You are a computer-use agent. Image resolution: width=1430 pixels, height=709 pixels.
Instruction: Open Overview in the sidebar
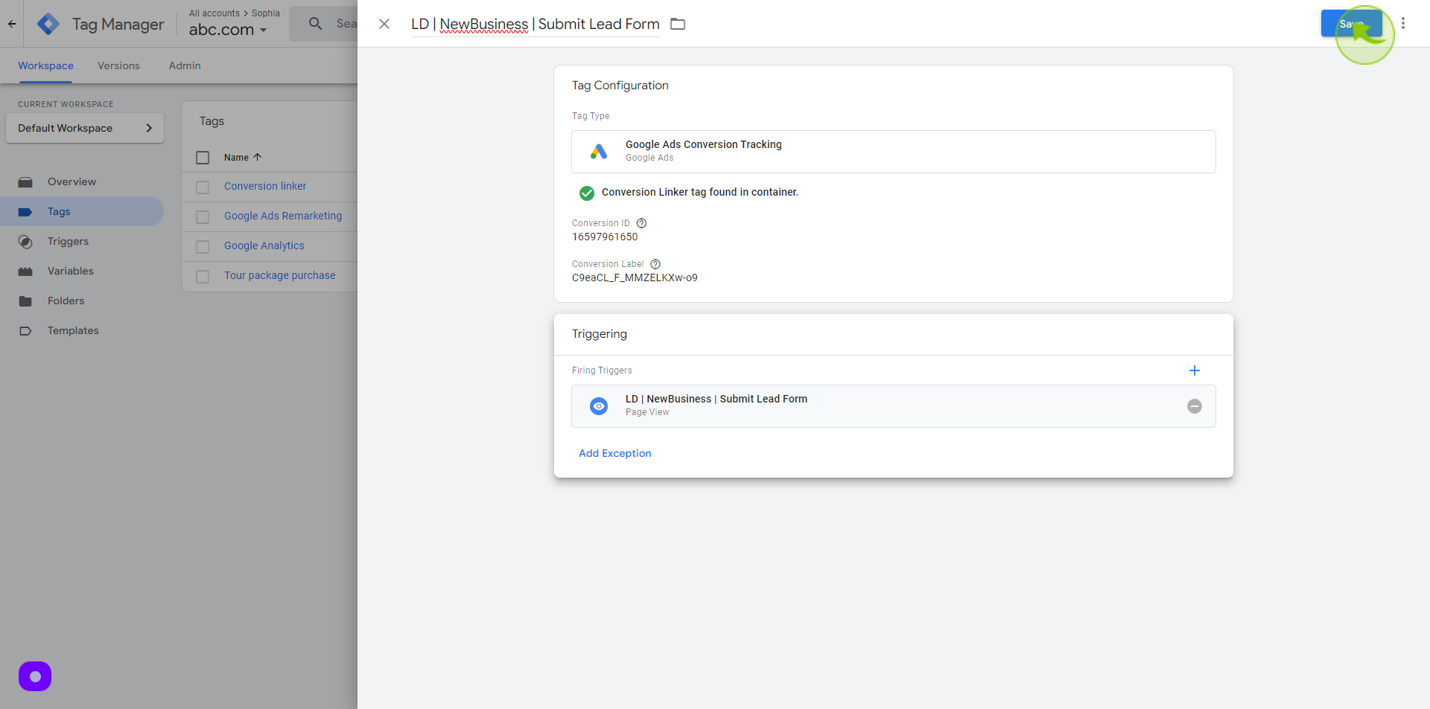point(71,182)
